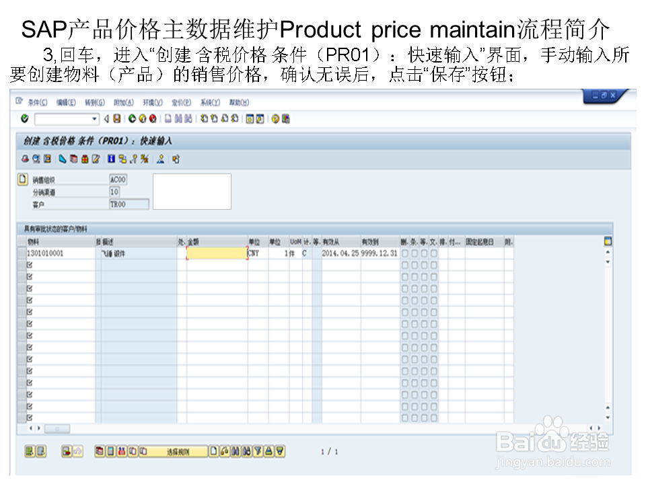This screenshot has height=484, width=646.
Task: Open the 附加(A) menu
Action: (124, 102)
